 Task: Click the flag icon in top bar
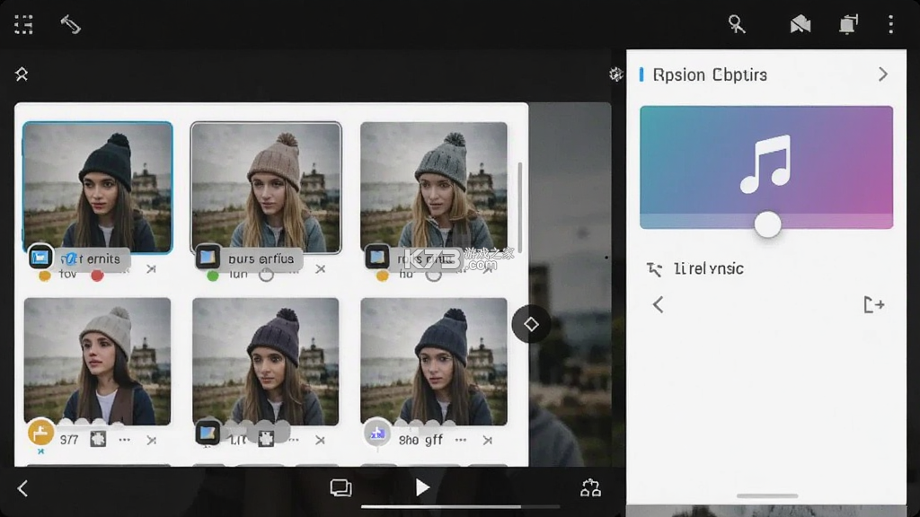(x=800, y=24)
